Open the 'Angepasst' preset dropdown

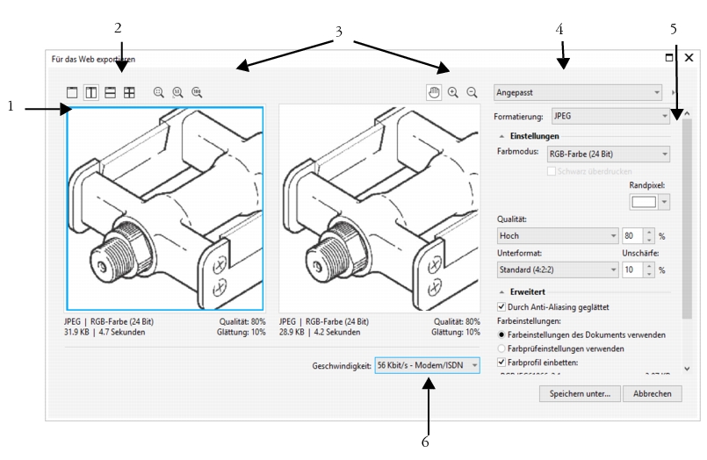(x=577, y=91)
